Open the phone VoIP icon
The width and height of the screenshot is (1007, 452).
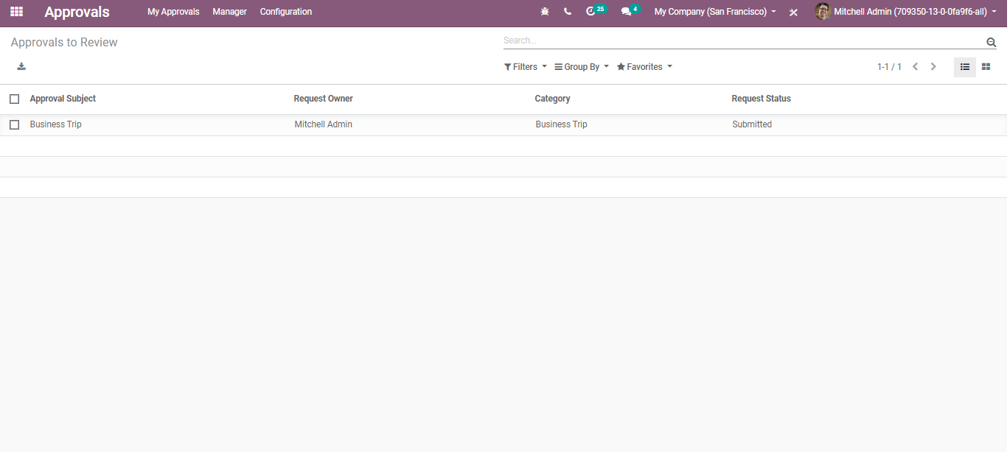tap(567, 12)
